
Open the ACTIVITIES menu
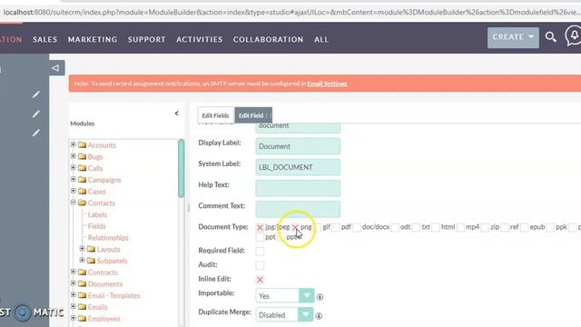[x=200, y=39]
